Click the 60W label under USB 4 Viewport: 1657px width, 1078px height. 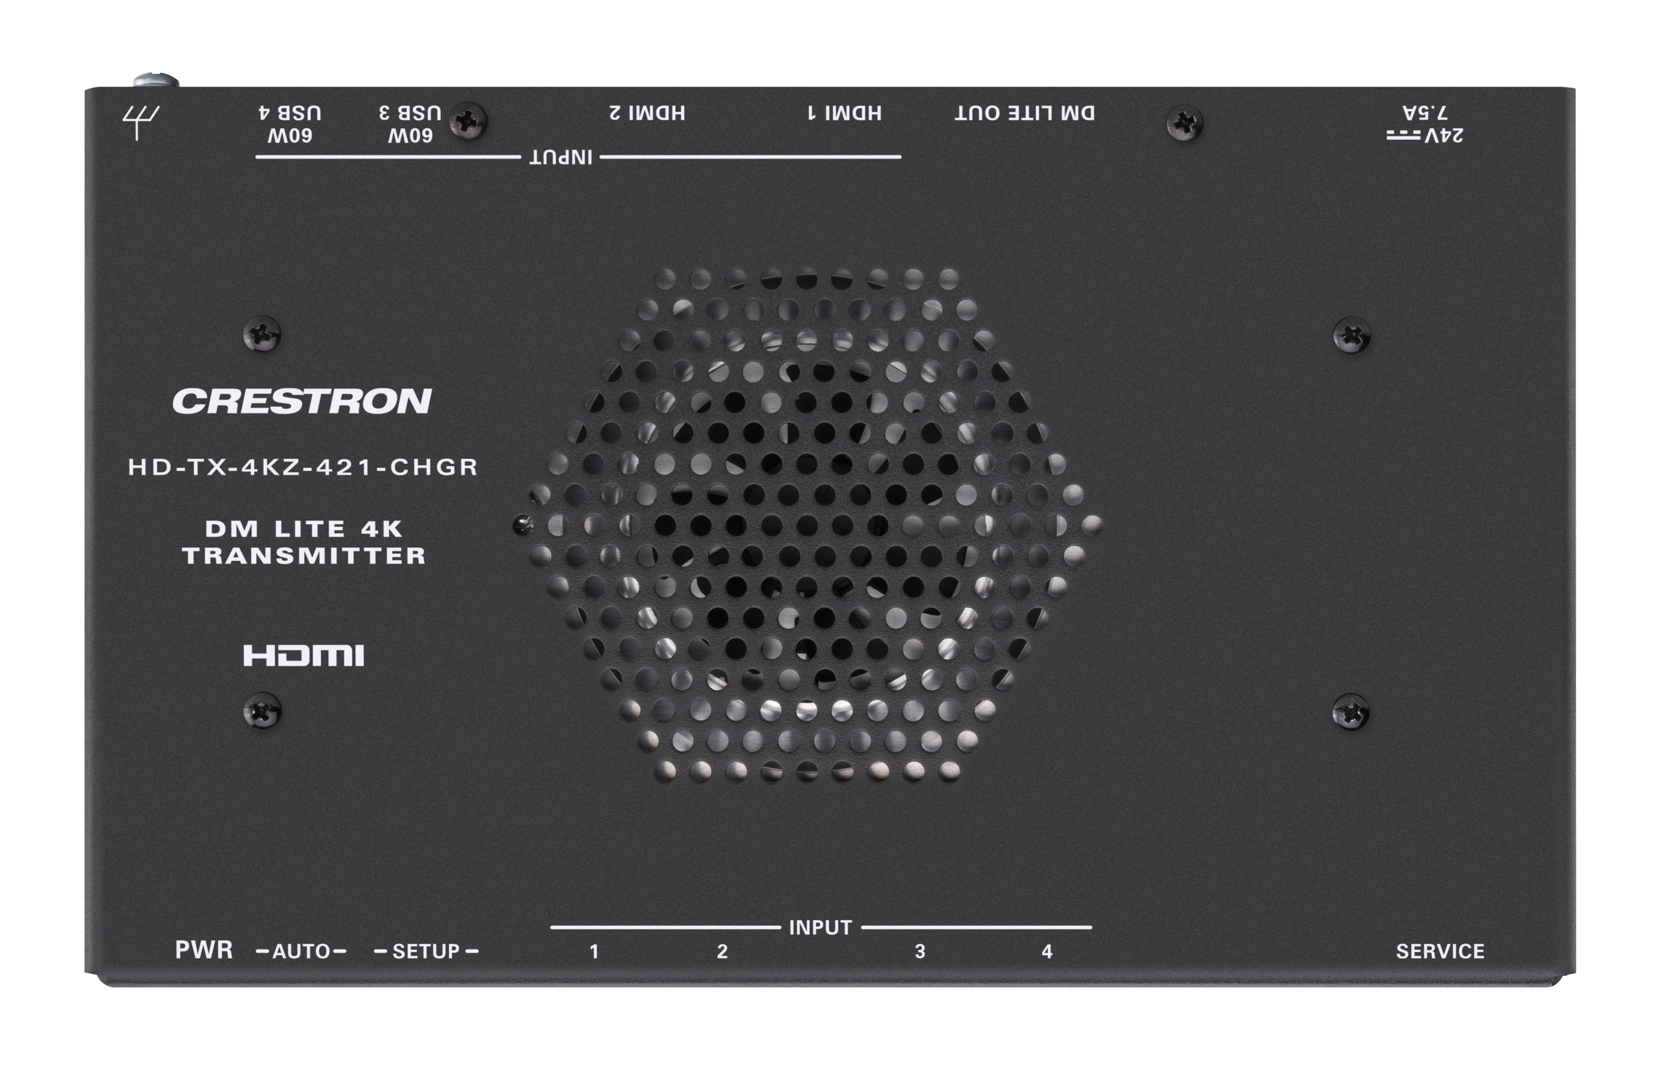pos(289,136)
